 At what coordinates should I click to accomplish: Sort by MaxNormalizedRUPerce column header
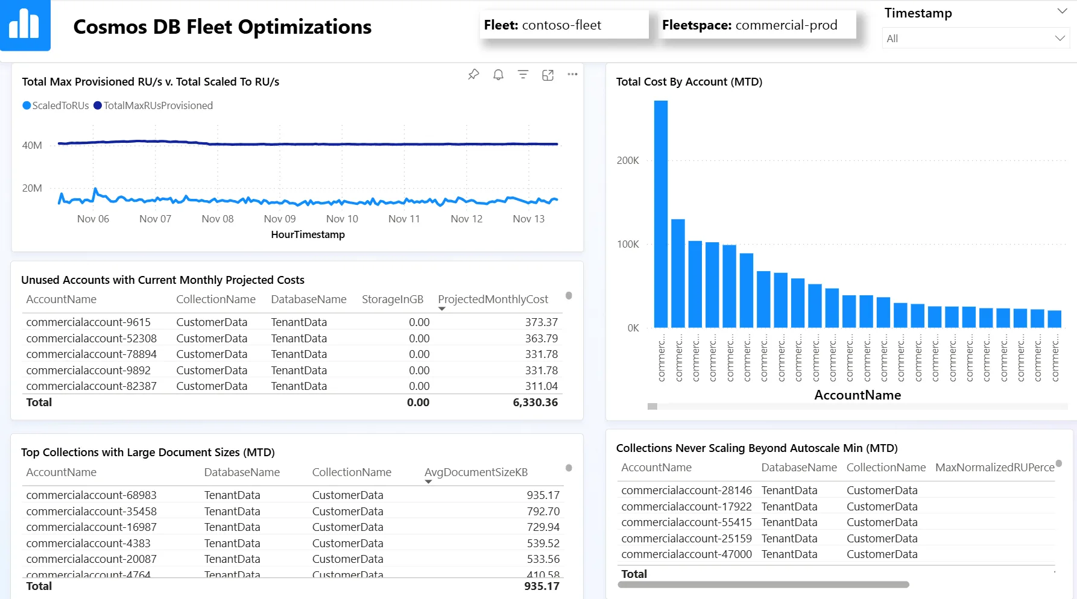[994, 468]
